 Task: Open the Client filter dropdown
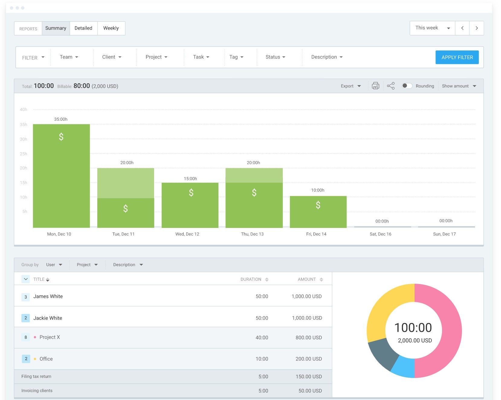click(112, 57)
